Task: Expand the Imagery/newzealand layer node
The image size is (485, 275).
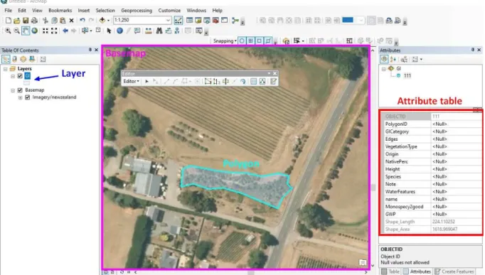Action: tap(20, 97)
